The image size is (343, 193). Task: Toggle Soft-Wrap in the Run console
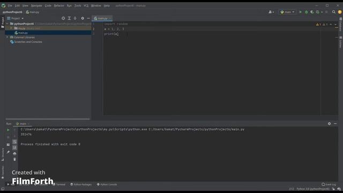(14, 142)
